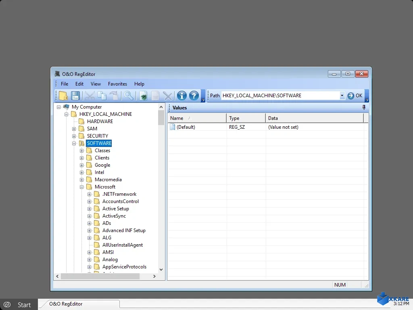Click into the Path input field
This screenshot has height=310, width=413.
(281, 95)
